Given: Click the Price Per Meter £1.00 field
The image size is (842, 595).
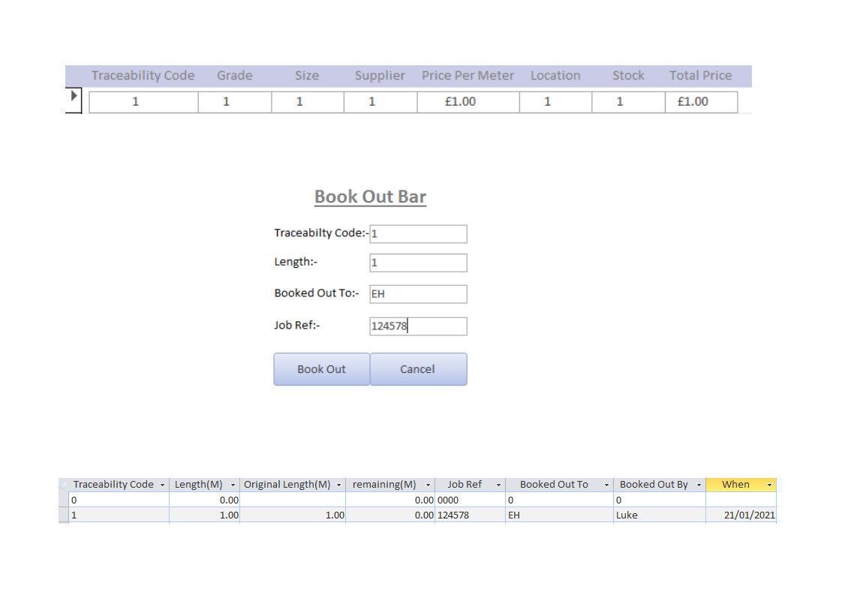Looking at the screenshot, I should point(468,102).
